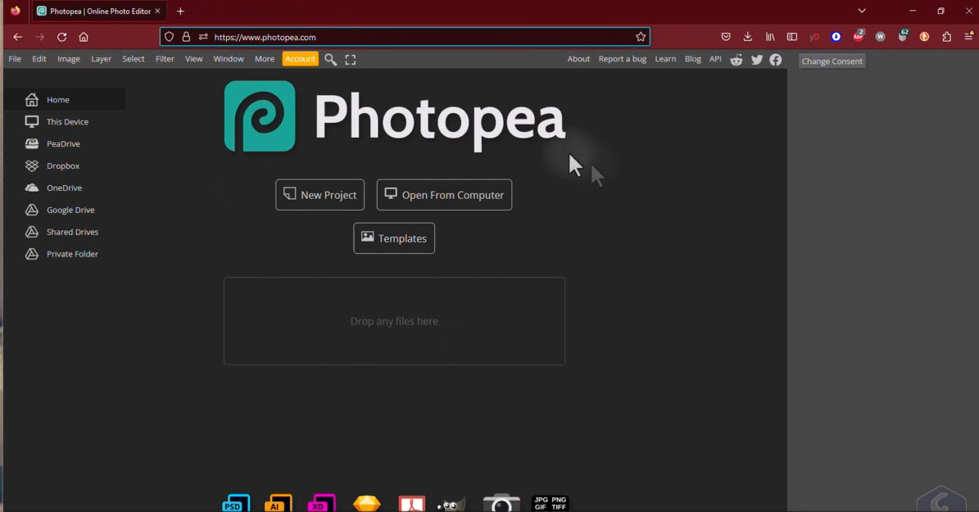Start a New Project

tap(320, 194)
